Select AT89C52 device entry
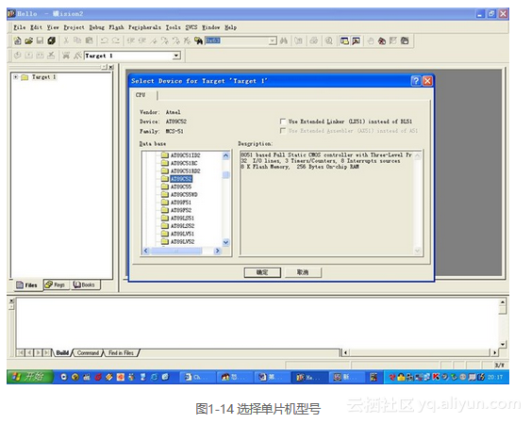This screenshot has height=423, width=531. [181, 179]
